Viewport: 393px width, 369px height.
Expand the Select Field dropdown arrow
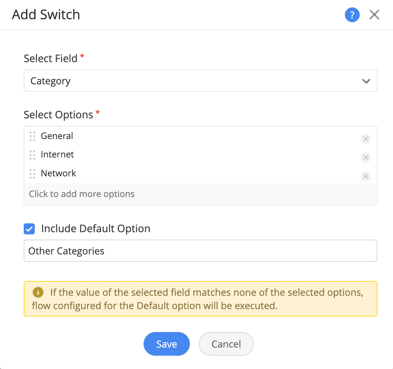[366, 81]
